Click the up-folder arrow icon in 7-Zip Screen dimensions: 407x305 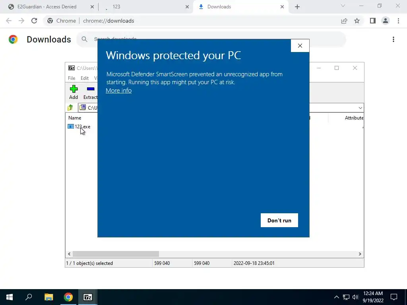(x=70, y=108)
